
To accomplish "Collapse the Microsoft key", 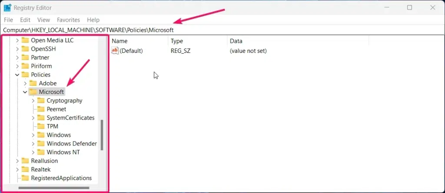I will point(25,92).
